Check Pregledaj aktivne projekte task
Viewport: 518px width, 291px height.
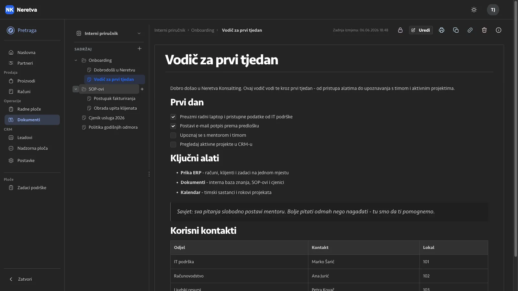[x=173, y=144]
